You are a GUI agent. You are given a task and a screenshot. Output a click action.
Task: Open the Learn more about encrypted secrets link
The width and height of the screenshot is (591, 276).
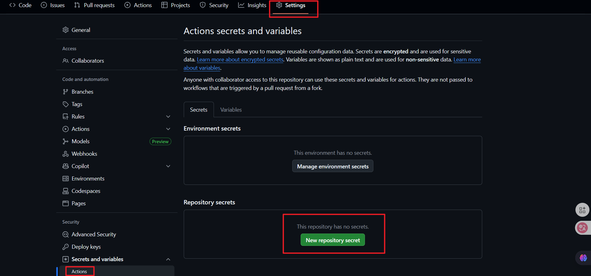tap(240, 60)
